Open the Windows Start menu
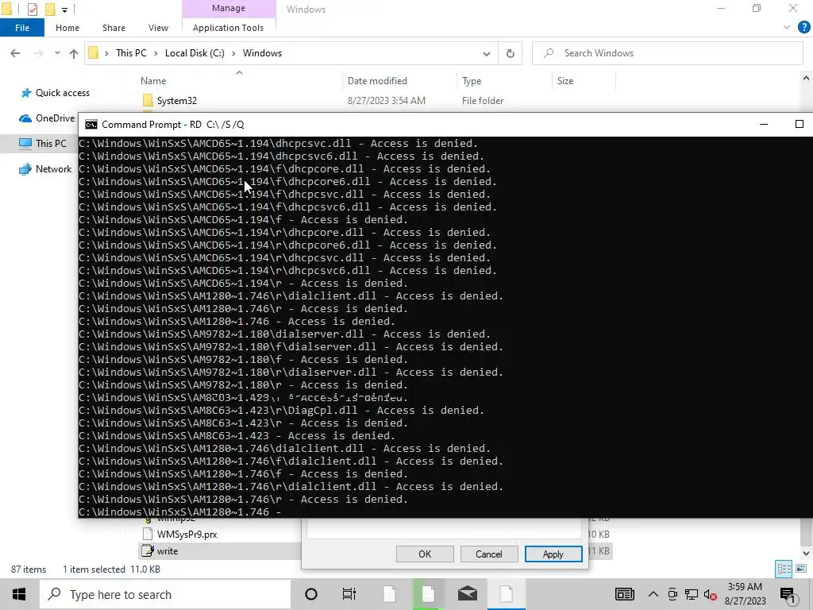 click(x=19, y=594)
